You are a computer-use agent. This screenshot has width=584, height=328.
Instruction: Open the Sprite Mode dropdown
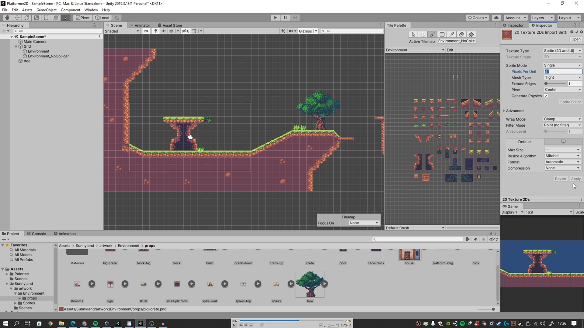561,65
